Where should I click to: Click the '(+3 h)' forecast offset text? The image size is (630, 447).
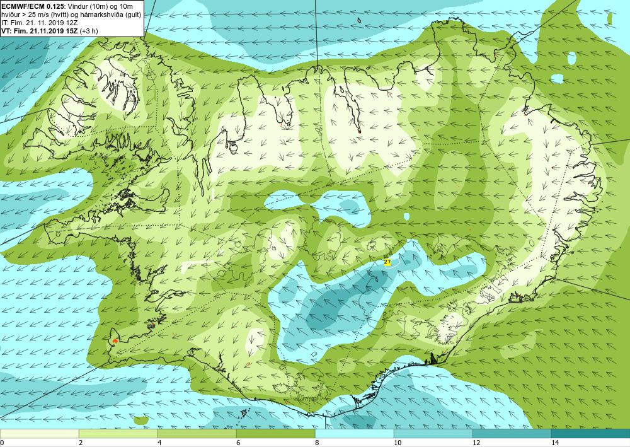[89, 30]
